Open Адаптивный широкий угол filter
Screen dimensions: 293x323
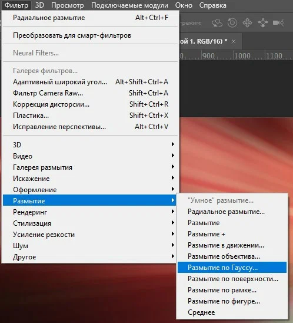pyautogui.click(x=90, y=82)
